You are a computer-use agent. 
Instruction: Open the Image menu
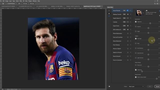pos(7,1)
